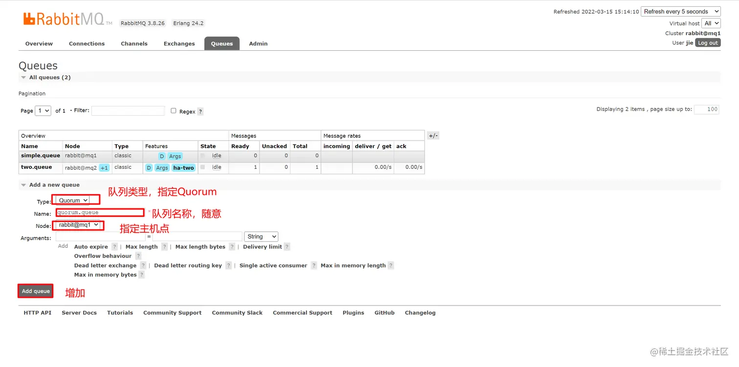Open the refresh interval dropdown
This screenshot has height=367, width=739.
coord(681,11)
